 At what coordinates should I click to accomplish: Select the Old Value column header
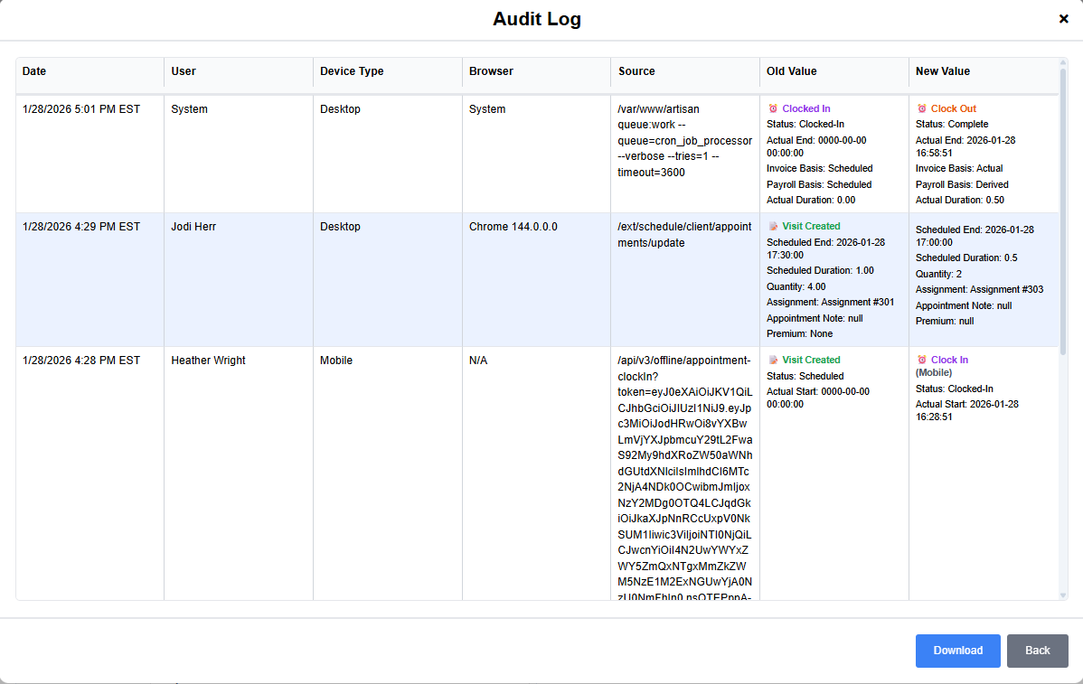[x=791, y=71]
